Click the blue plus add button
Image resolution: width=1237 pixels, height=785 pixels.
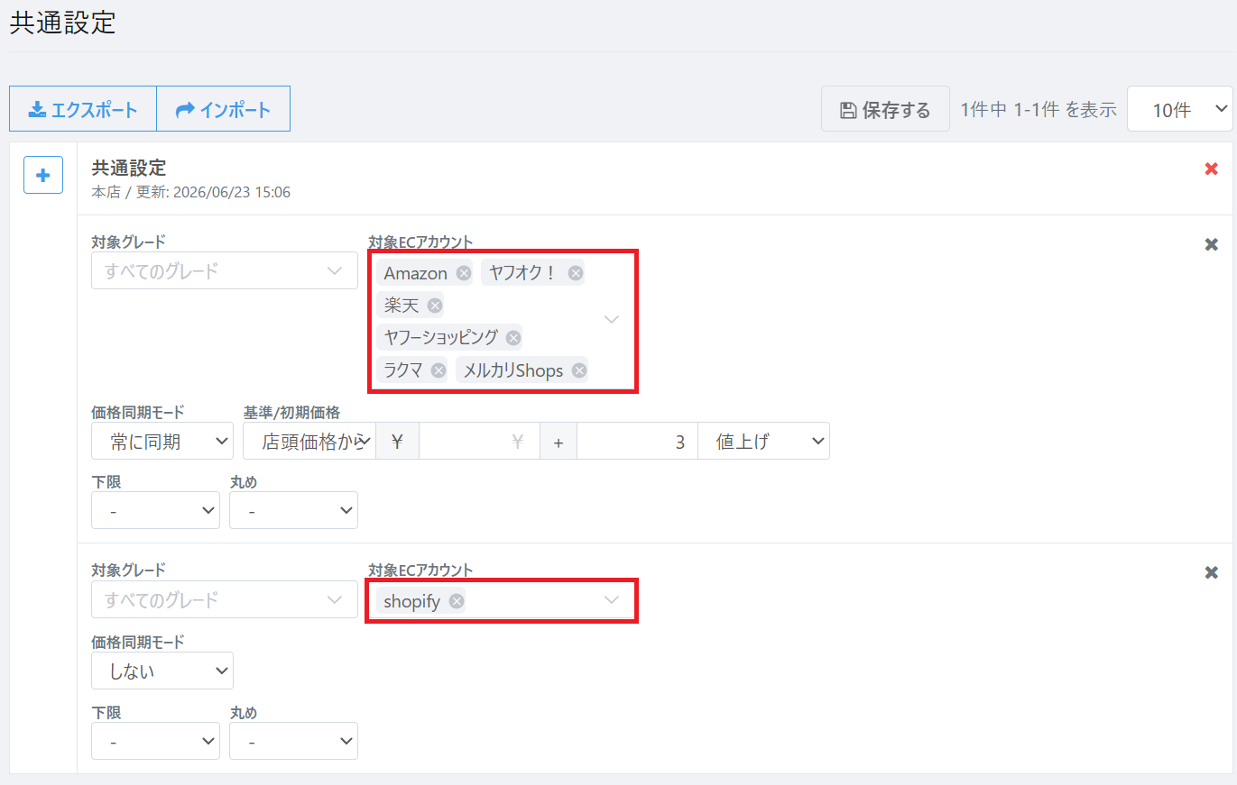coord(42,175)
